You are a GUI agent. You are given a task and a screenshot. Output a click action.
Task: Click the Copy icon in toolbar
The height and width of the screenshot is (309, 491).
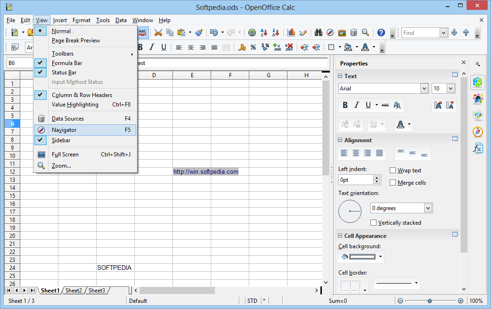[x=170, y=32]
